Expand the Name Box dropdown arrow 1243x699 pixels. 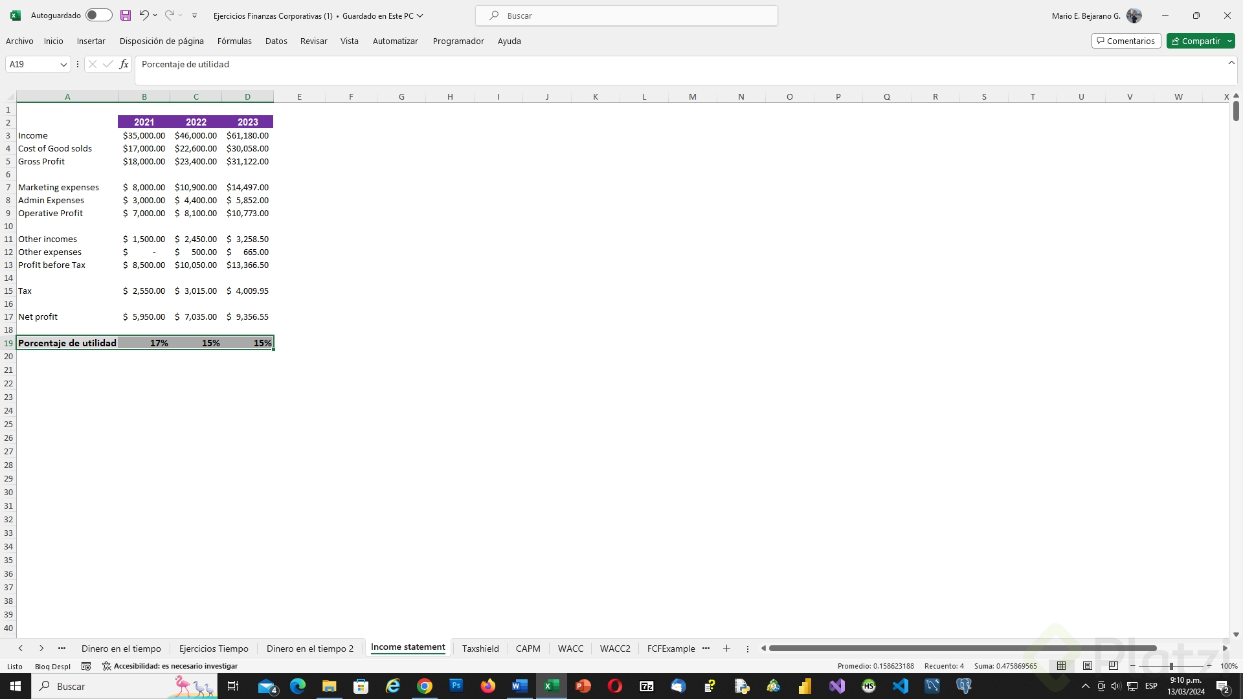[63, 64]
